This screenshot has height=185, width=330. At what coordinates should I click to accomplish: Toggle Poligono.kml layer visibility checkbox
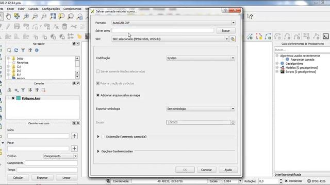[x=13, y=98]
